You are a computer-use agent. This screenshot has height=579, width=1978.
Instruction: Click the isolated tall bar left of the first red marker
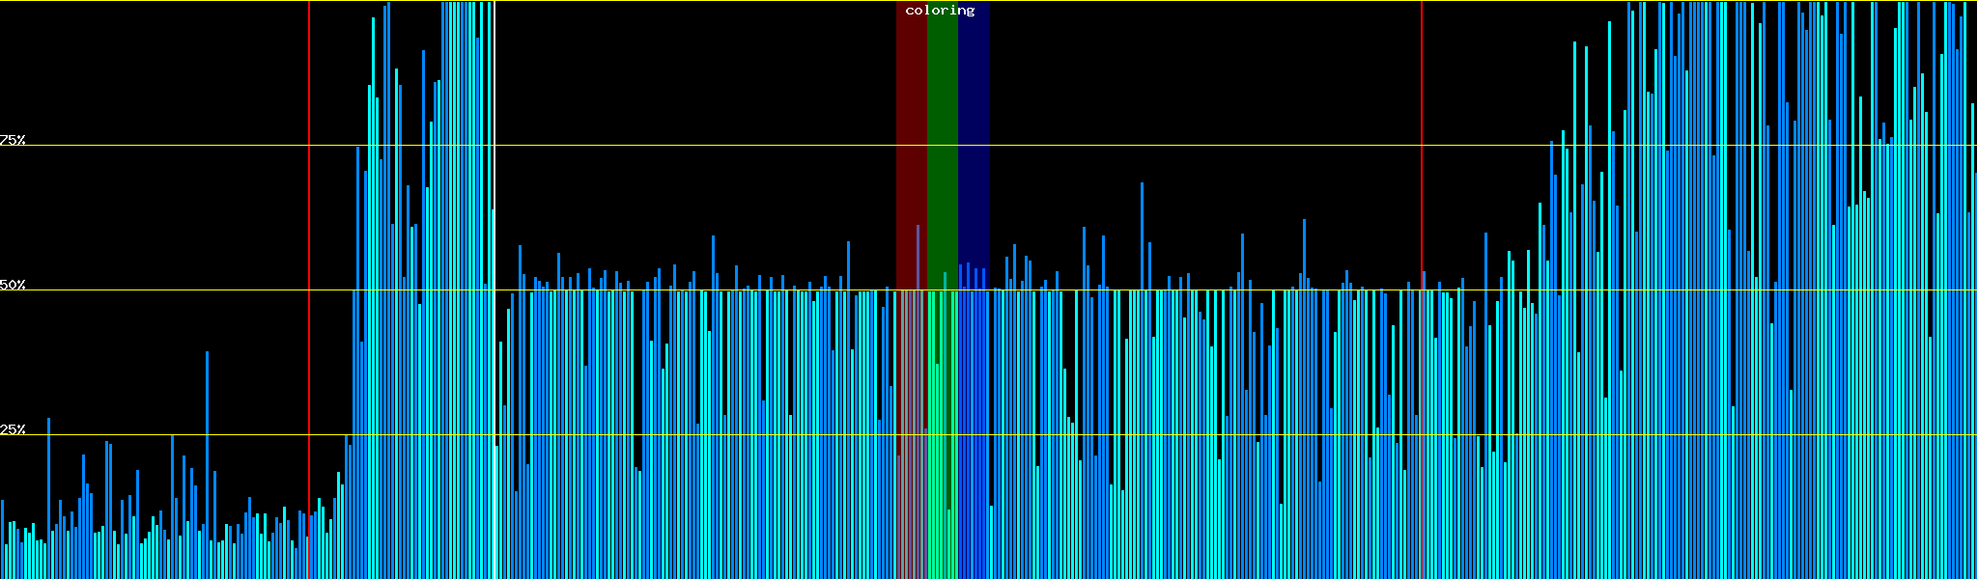point(207,434)
